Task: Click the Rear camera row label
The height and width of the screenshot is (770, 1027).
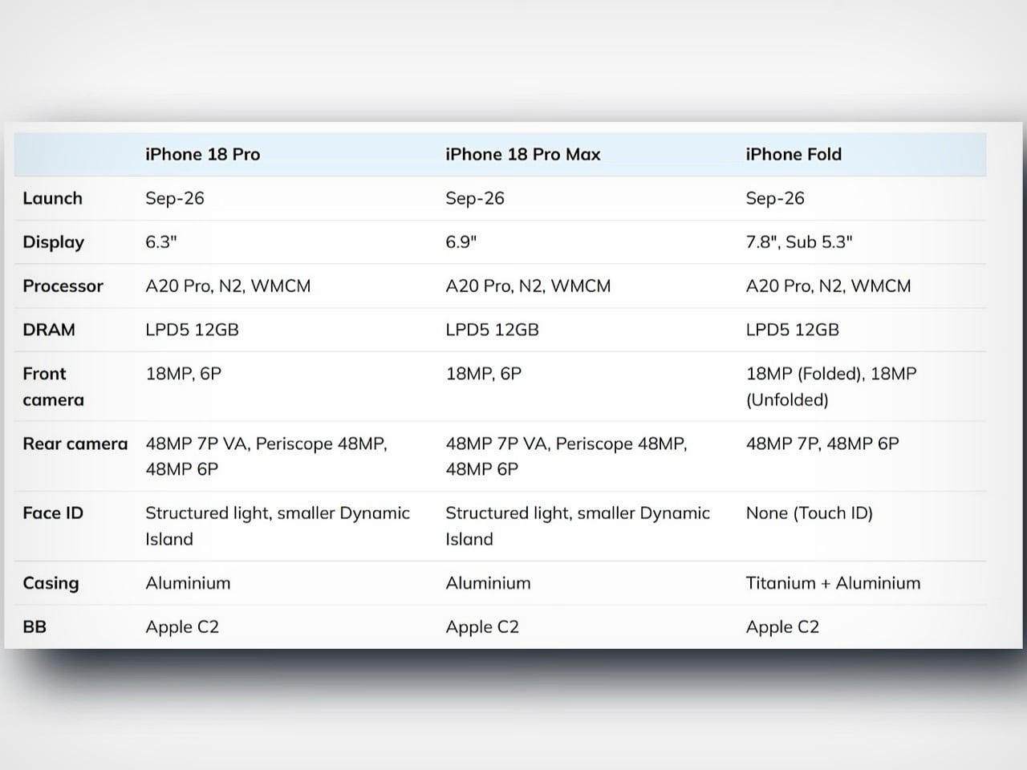Action: pyautogui.click(x=75, y=444)
